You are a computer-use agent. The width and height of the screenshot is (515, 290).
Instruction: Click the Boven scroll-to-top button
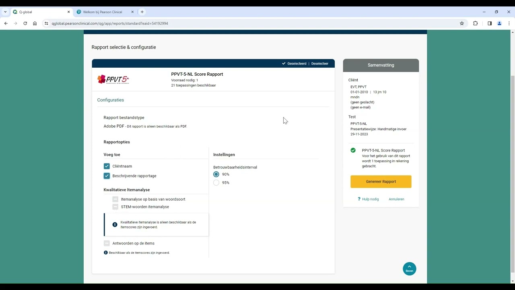click(x=410, y=269)
